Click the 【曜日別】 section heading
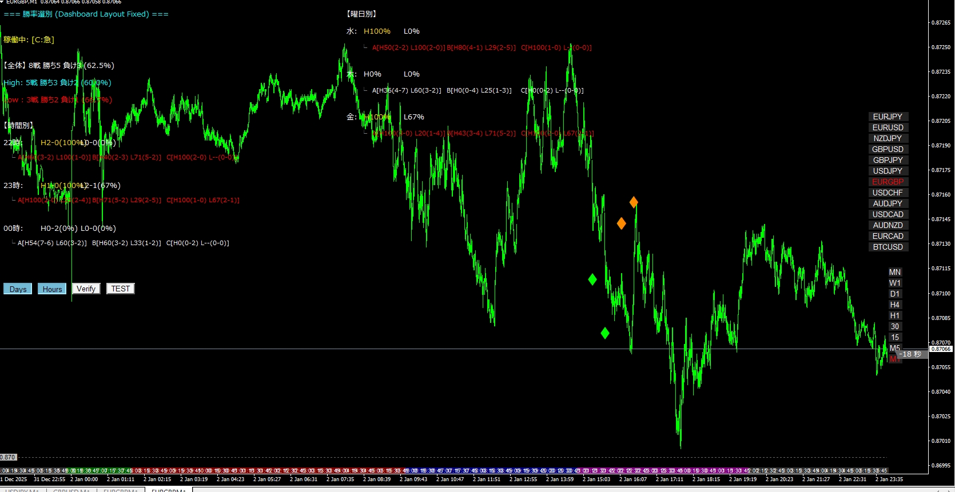Viewport: 955px width, 492px height. (361, 14)
